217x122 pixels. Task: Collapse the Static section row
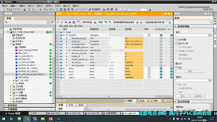coord(64,32)
